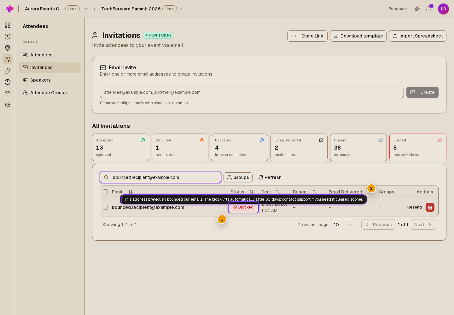Screen dimensions: 454x315
Task: Open the LD user avatar menu
Action: point(443,9)
